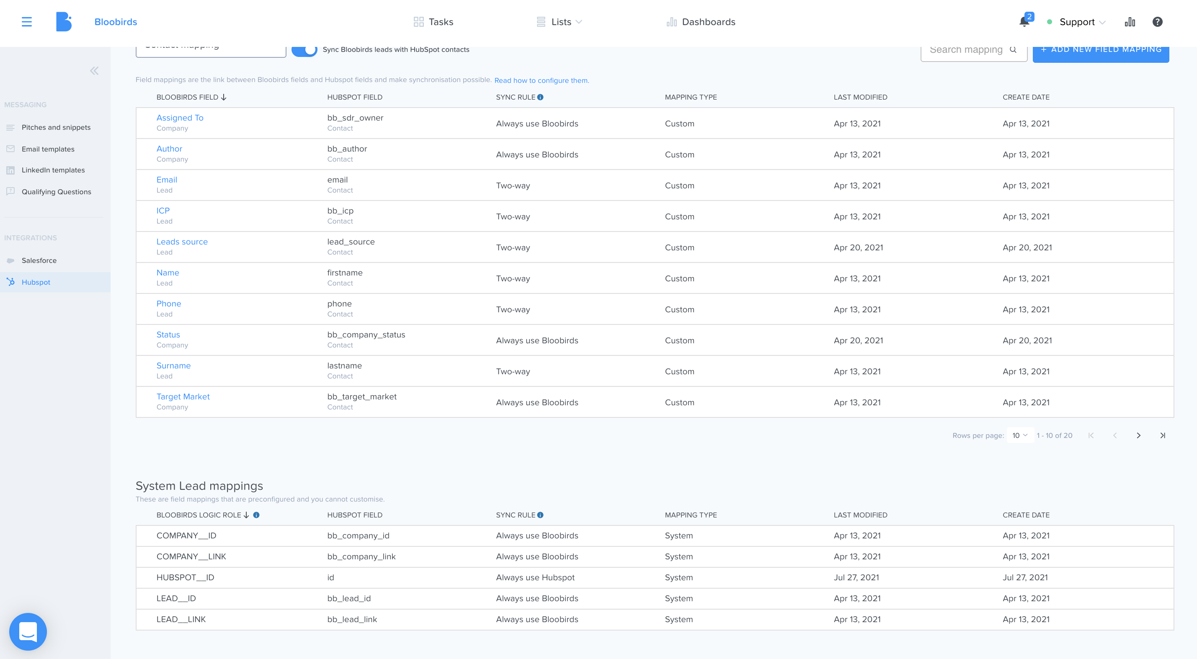Open the Leads source field mapping

(182, 242)
